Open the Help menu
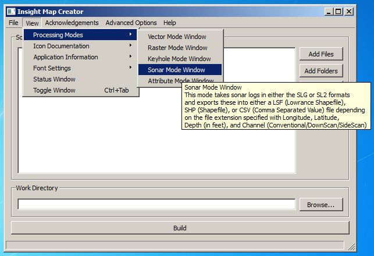Image resolution: width=374 pixels, height=256 pixels. pos(169,23)
